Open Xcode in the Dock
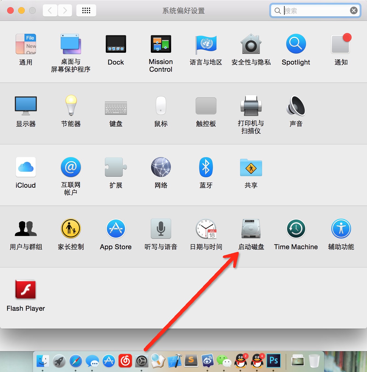This screenshot has height=372, width=367. point(175,361)
